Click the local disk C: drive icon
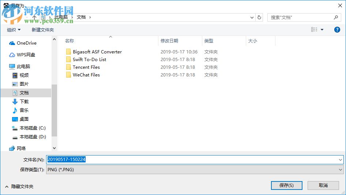This screenshot has height=195, width=346. [15, 128]
